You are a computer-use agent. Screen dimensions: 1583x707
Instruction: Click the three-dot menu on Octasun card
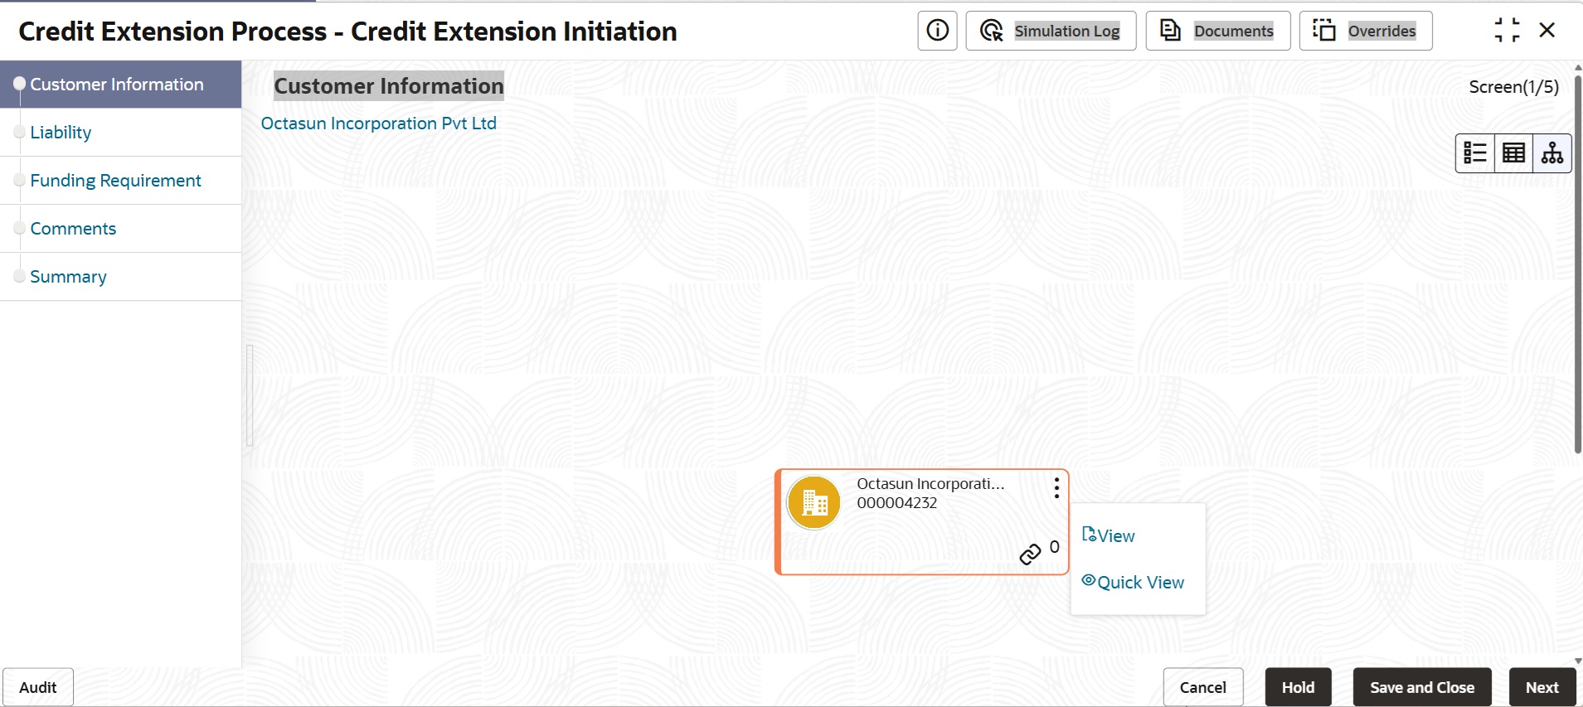(x=1056, y=487)
